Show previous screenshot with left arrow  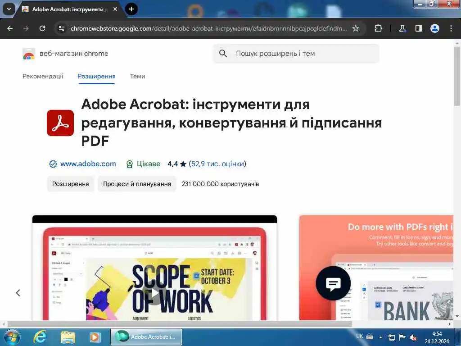pos(18,293)
